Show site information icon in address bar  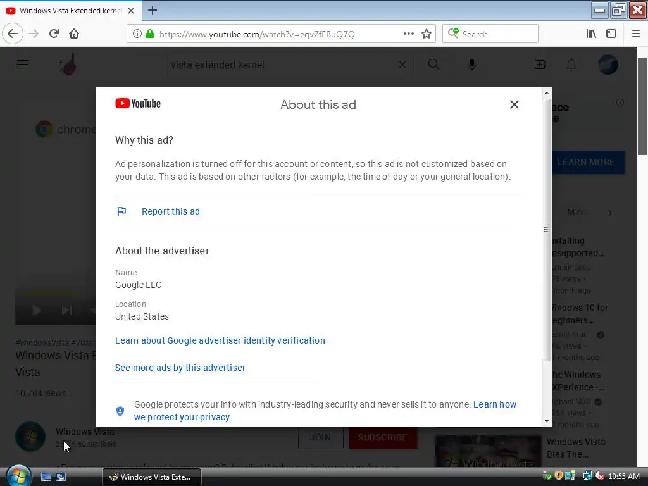[x=137, y=34]
